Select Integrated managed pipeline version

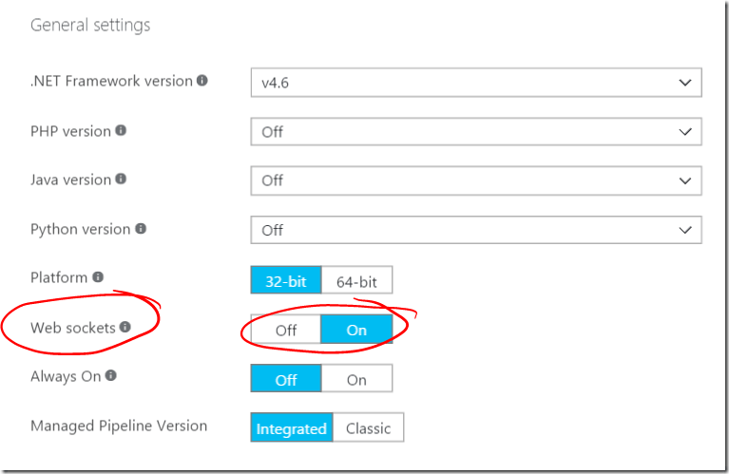[x=292, y=427]
